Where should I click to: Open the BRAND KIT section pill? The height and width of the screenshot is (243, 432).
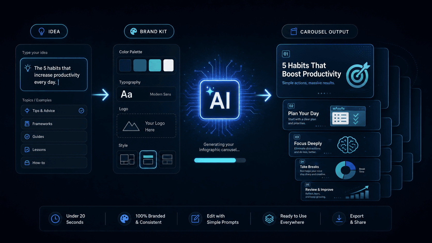[x=149, y=32]
